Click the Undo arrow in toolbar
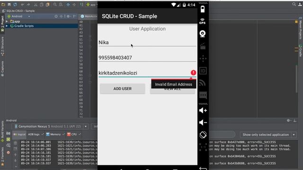This screenshot has height=170, width=303. (23, 5)
